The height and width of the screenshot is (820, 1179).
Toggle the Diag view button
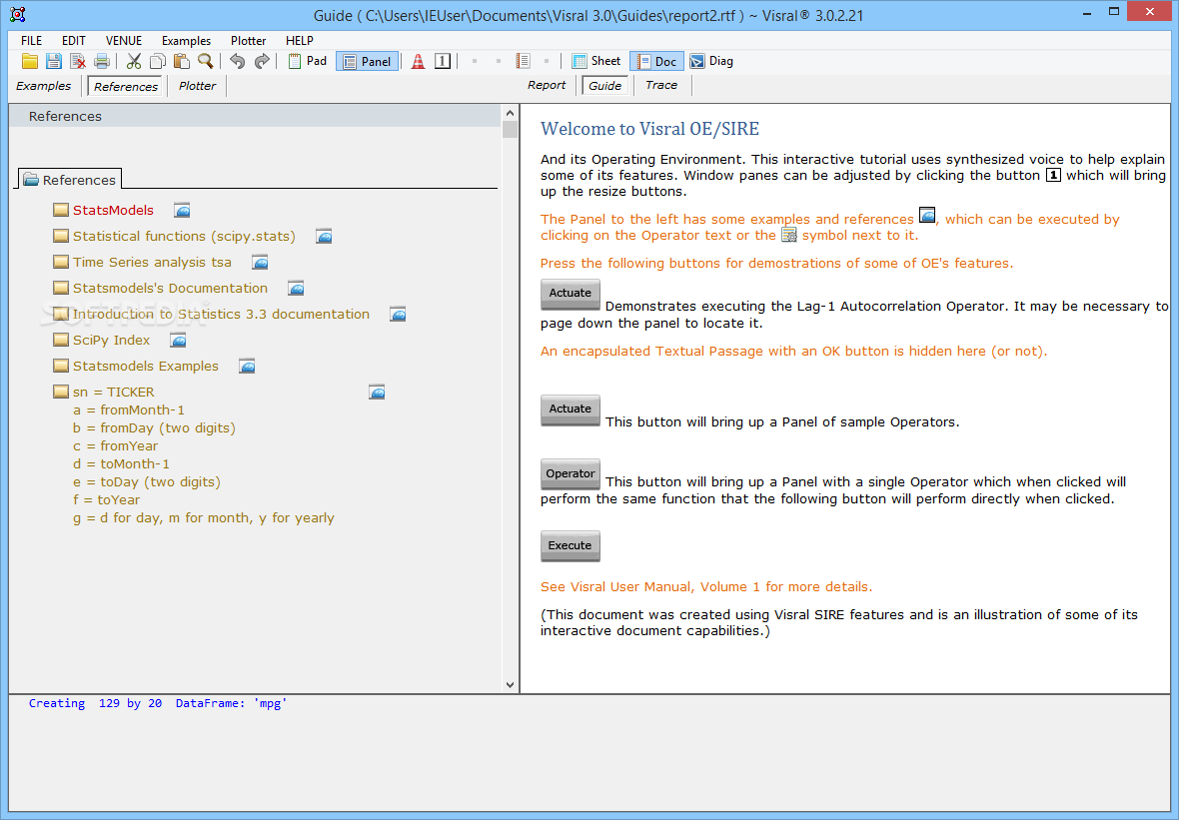[711, 61]
